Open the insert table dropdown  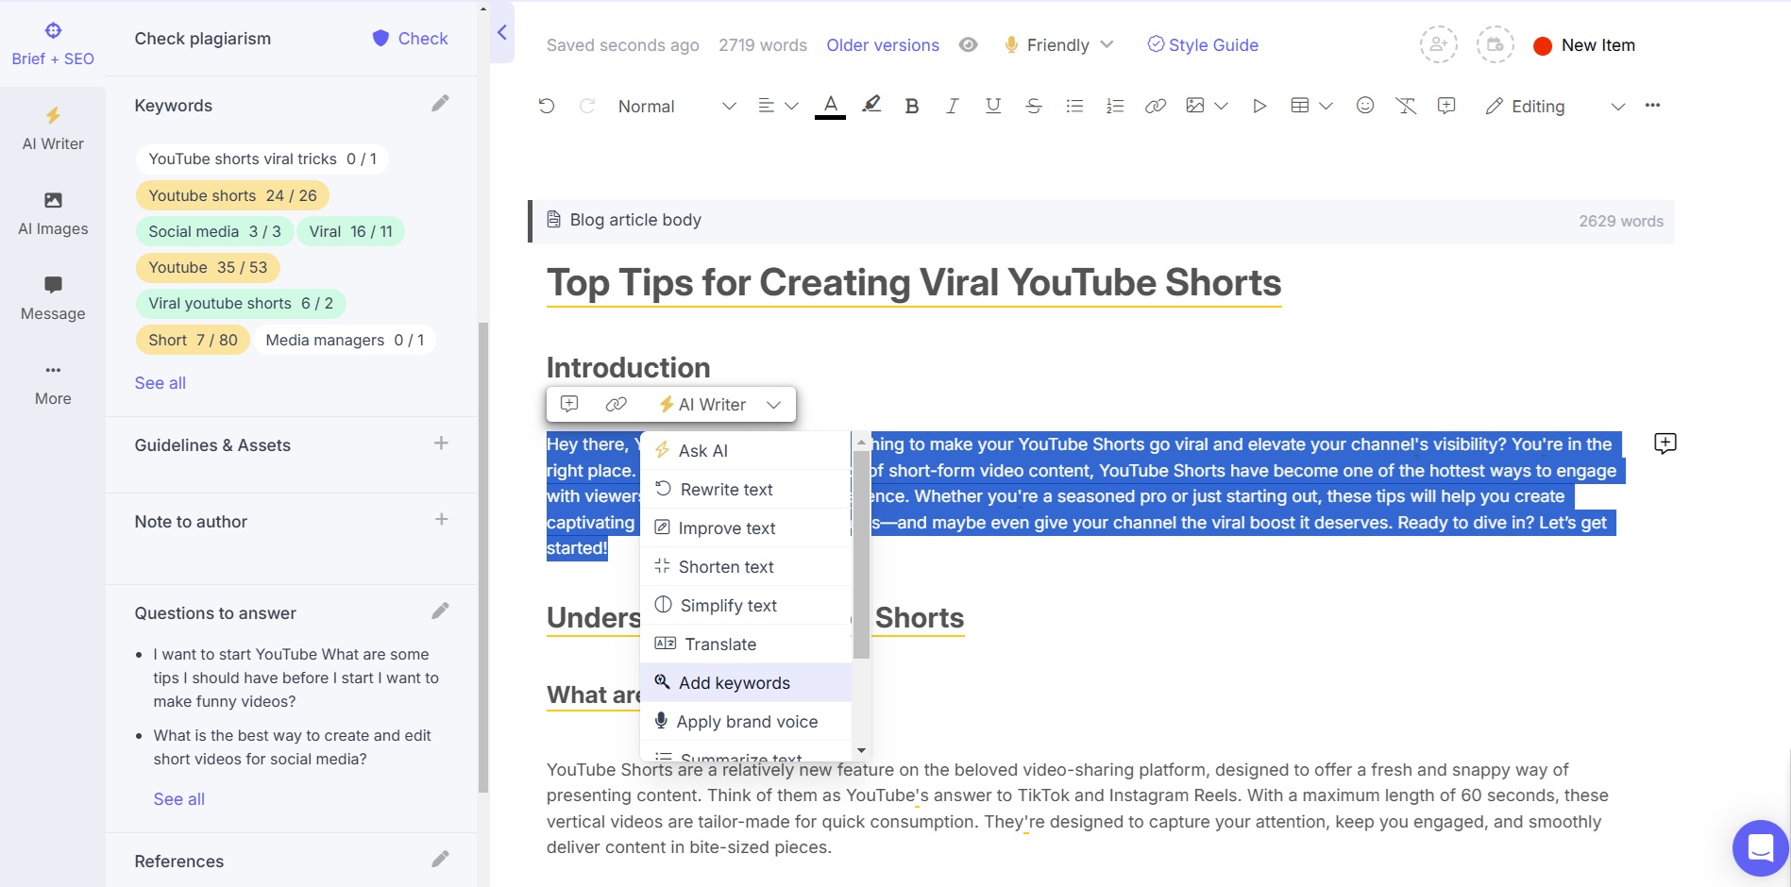1311,106
